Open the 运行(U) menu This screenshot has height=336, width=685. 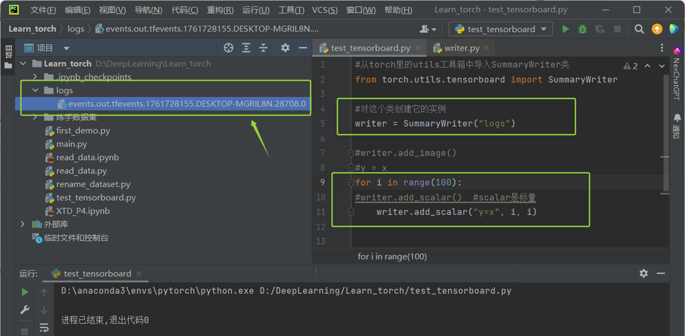[x=256, y=10]
